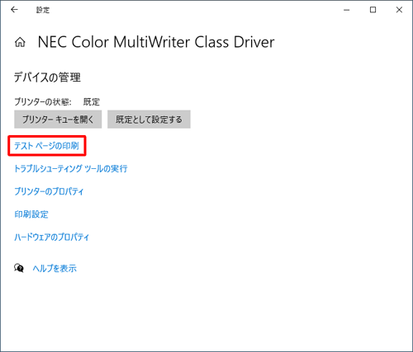Click the 設定 window title text

[x=43, y=10]
